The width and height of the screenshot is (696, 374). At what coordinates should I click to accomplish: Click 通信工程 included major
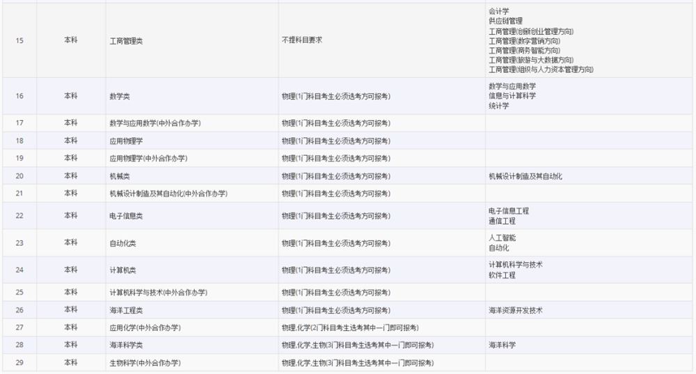(x=502, y=221)
